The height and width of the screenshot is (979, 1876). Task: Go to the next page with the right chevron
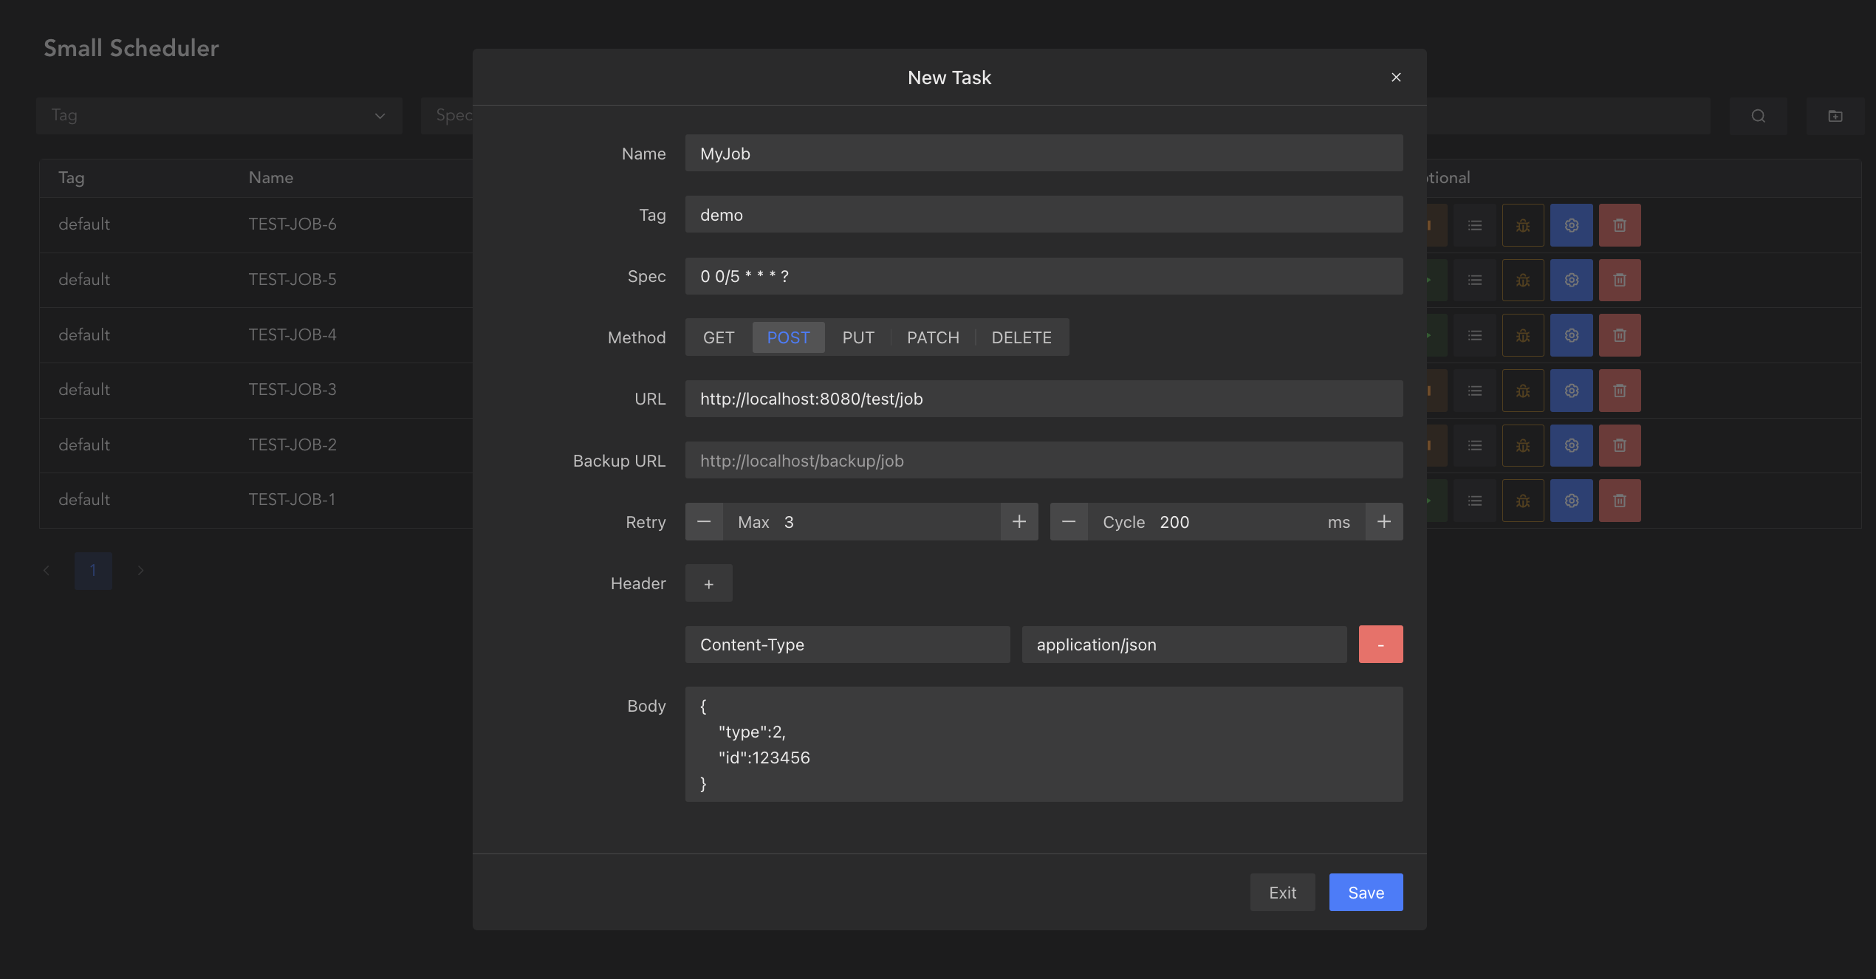click(140, 571)
